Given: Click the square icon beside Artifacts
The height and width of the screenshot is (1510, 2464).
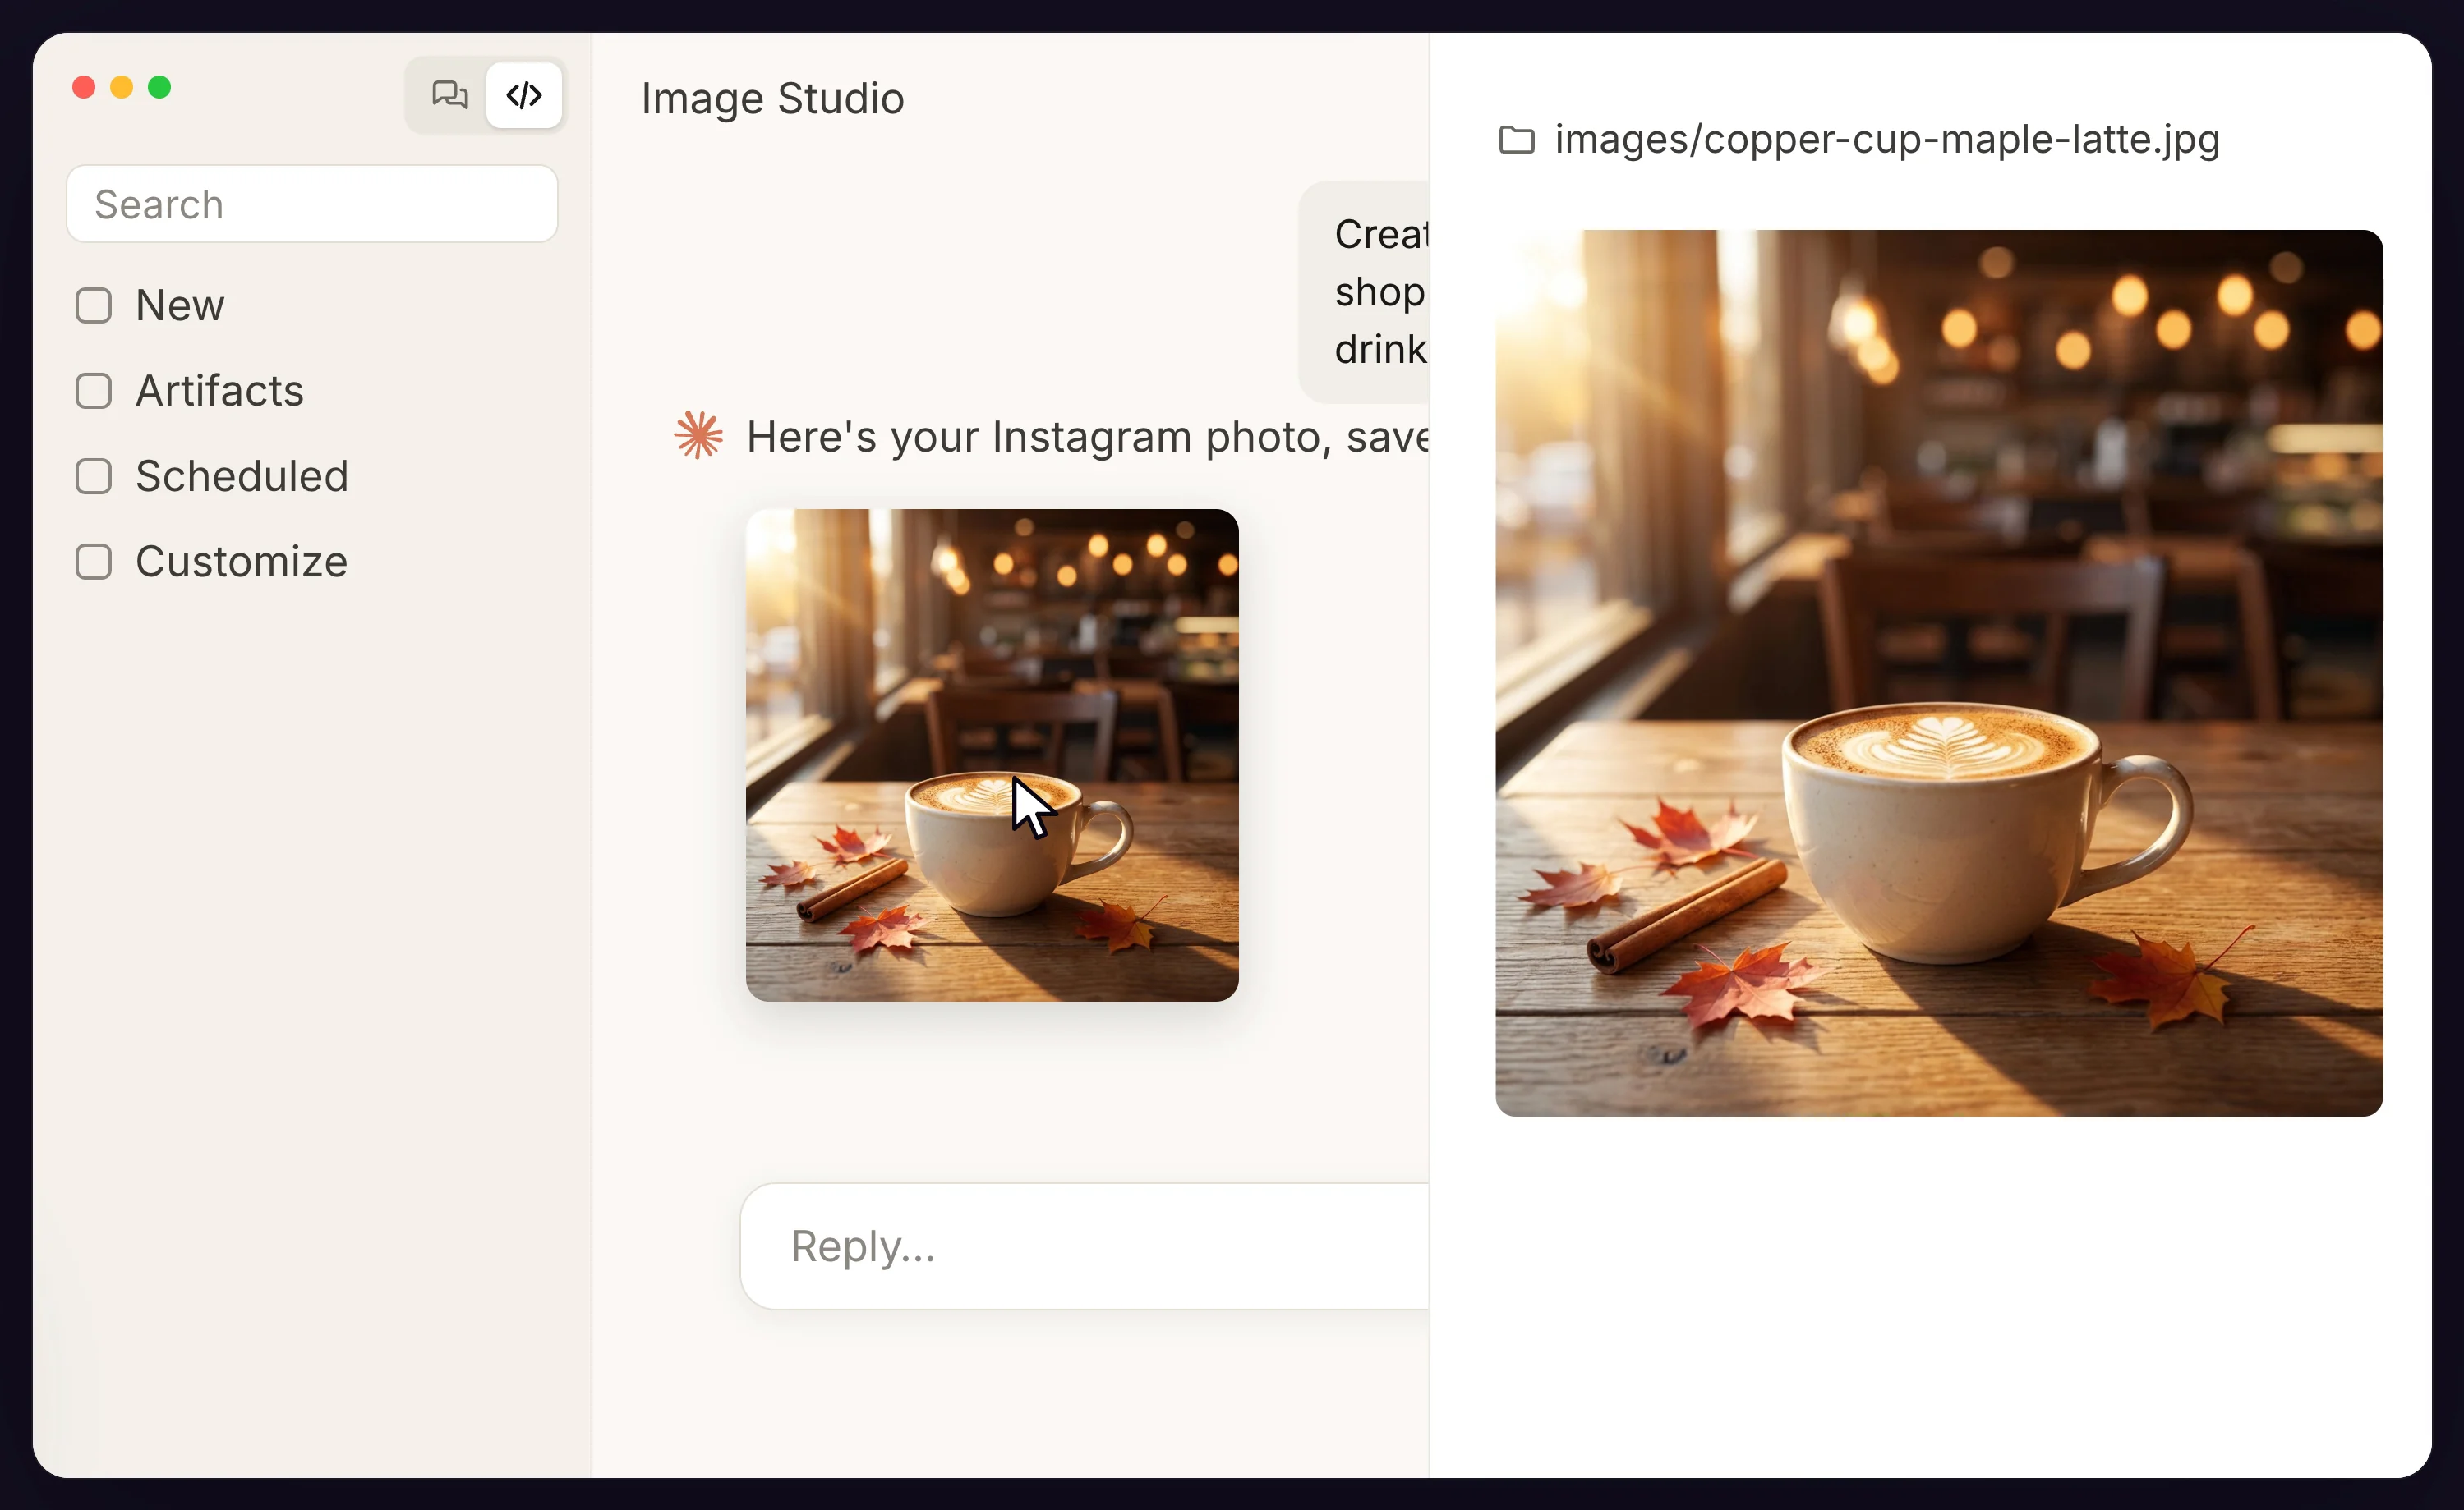Looking at the screenshot, I should point(94,391).
